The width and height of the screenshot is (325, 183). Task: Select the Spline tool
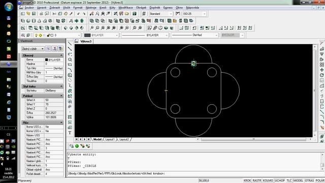click(x=70, y=85)
